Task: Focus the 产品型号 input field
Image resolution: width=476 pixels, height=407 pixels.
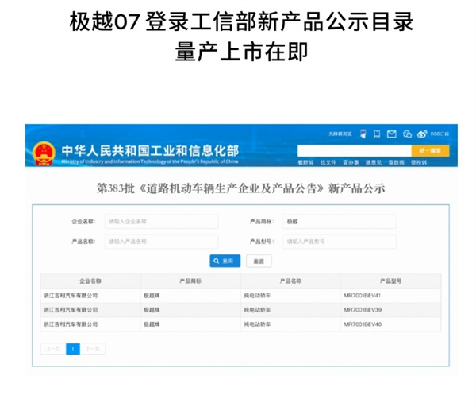Action: point(340,242)
